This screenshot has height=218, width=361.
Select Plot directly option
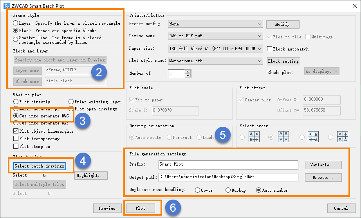pos(16,101)
